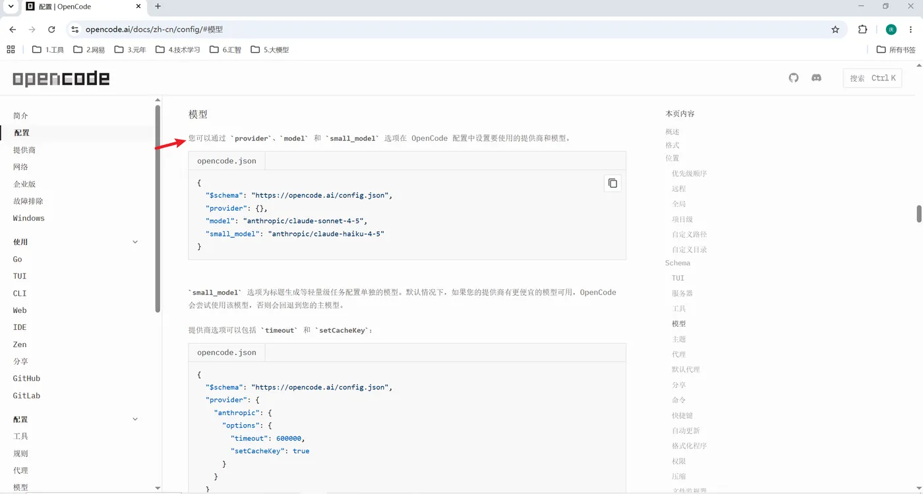
Task: Jump to 格式化程序 in table of contents
Action: pos(690,445)
